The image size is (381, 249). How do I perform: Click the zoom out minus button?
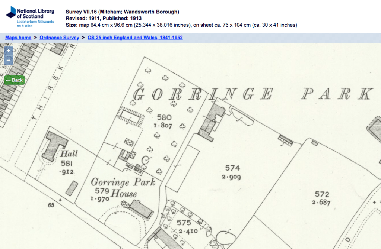(x=9, y=60)
